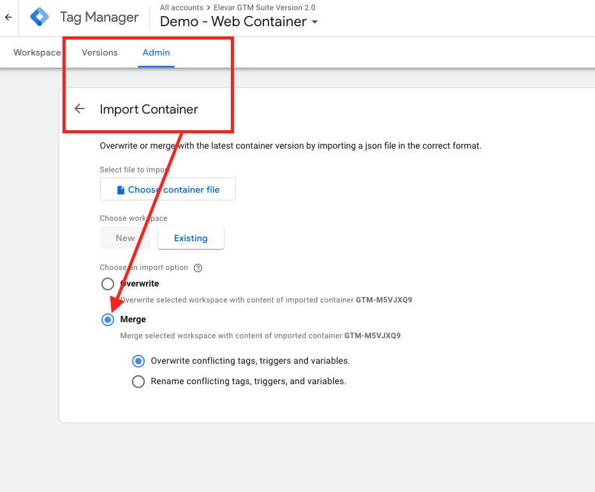Click the top-left back arrow icon
The image size is (595, 492).
8,17
